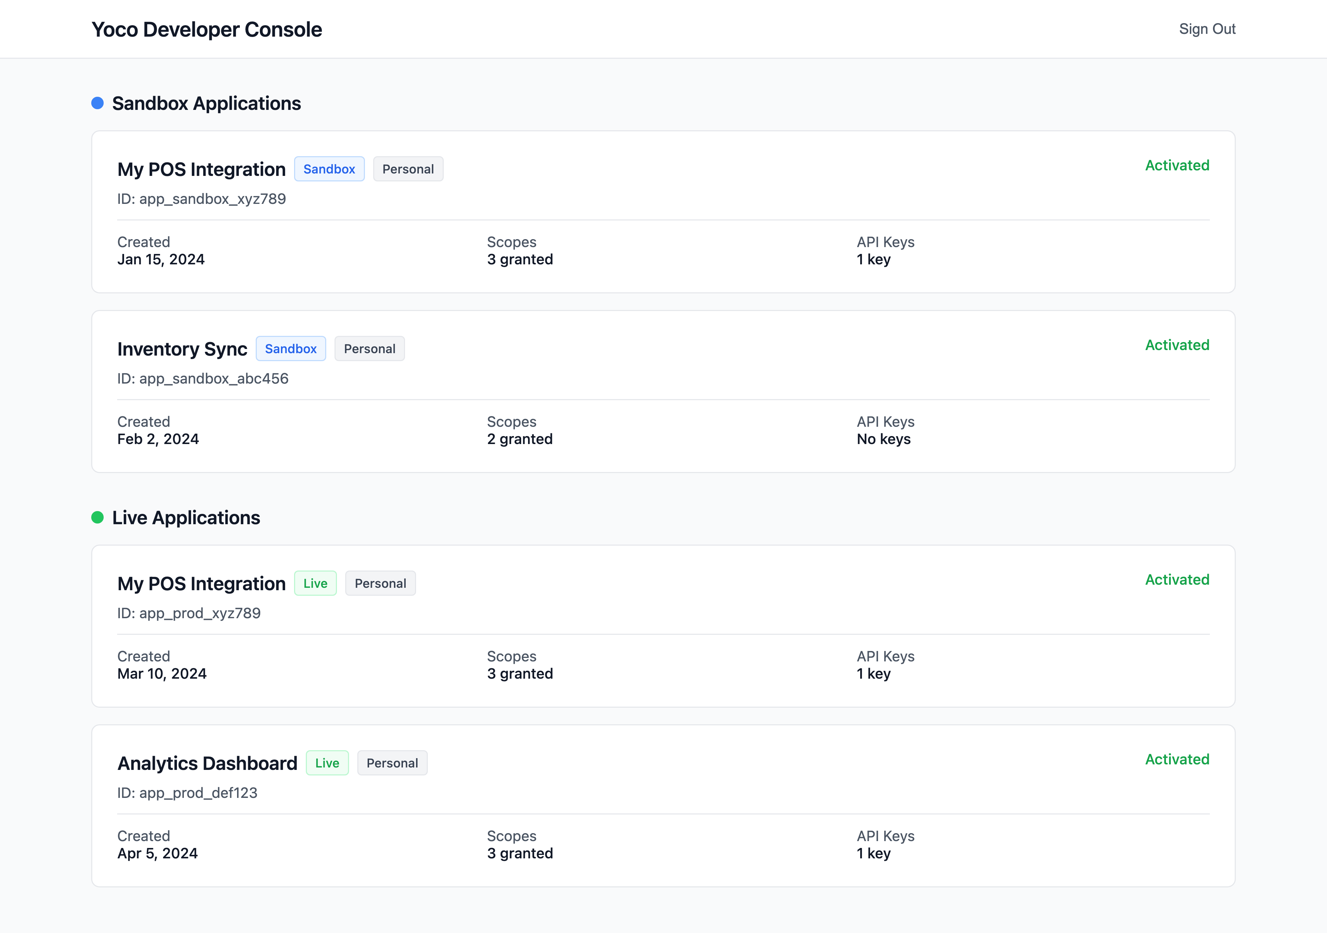Click the Sign Out link
The image size is (1327, 933).
click(x=1207, y=29)
